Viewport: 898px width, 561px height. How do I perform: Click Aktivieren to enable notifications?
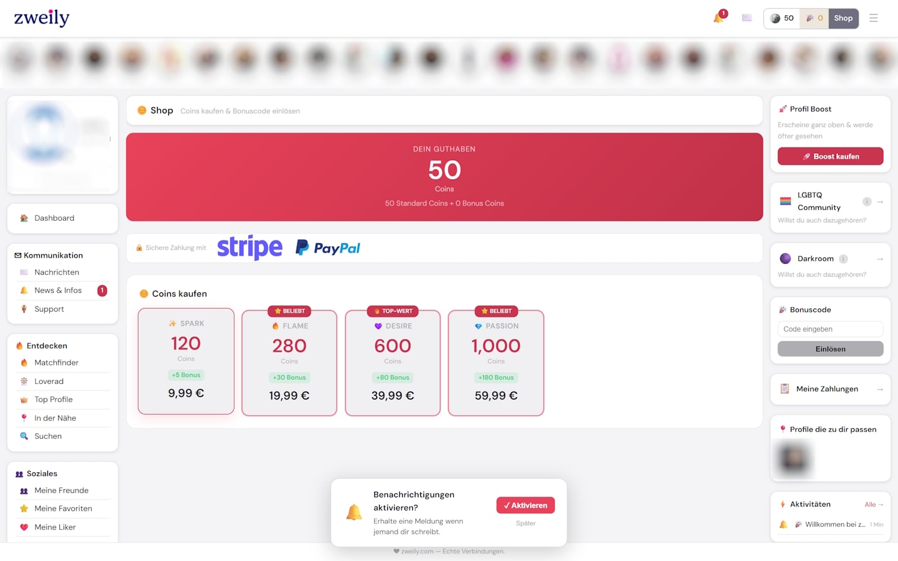[x=526, y=506]
